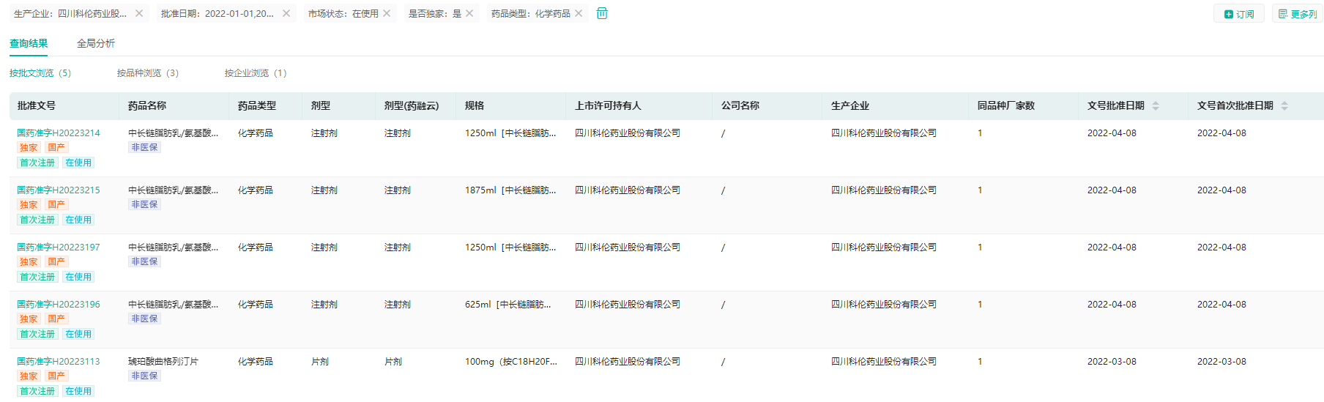
Task: Open approval number 国药准字H20223113
Action: click(x=59, y=362)
